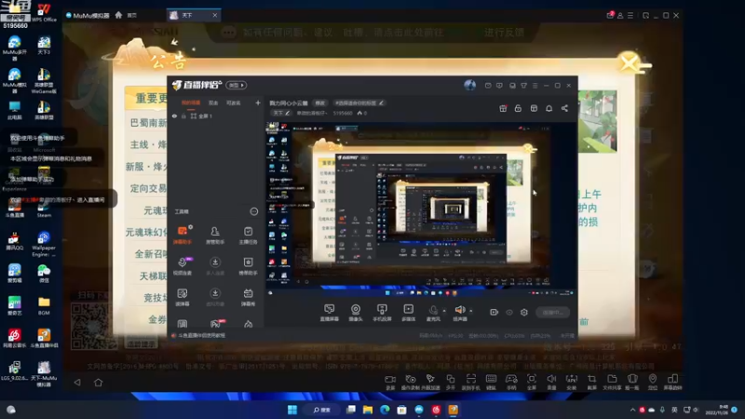Switch to the 我的场景 scene tab
Viewport: 745px width, 419px height.
tap(191, 102)
